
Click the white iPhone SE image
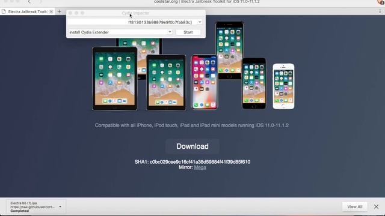click(x=283, y=86)
